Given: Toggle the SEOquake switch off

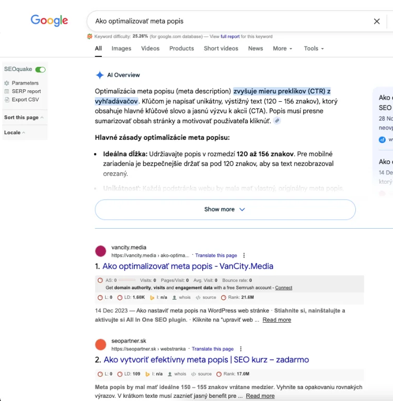Looking at the screenshot, I should (x=40, y=69).
